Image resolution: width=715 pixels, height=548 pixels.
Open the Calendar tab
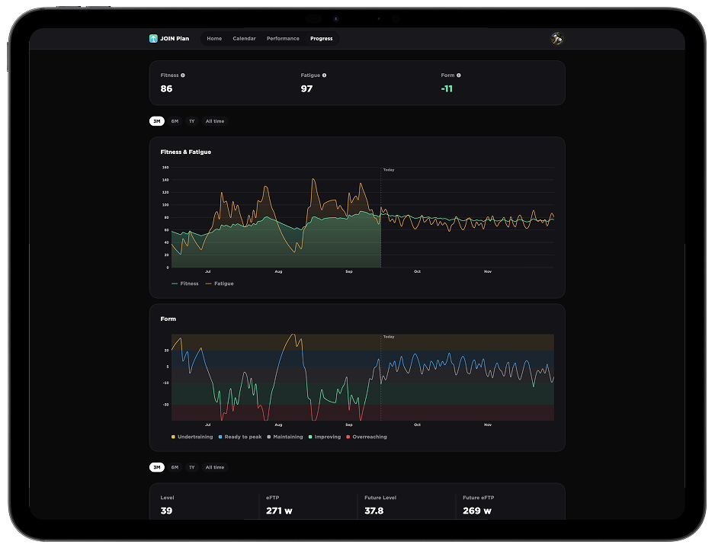(x=245, y=39)
